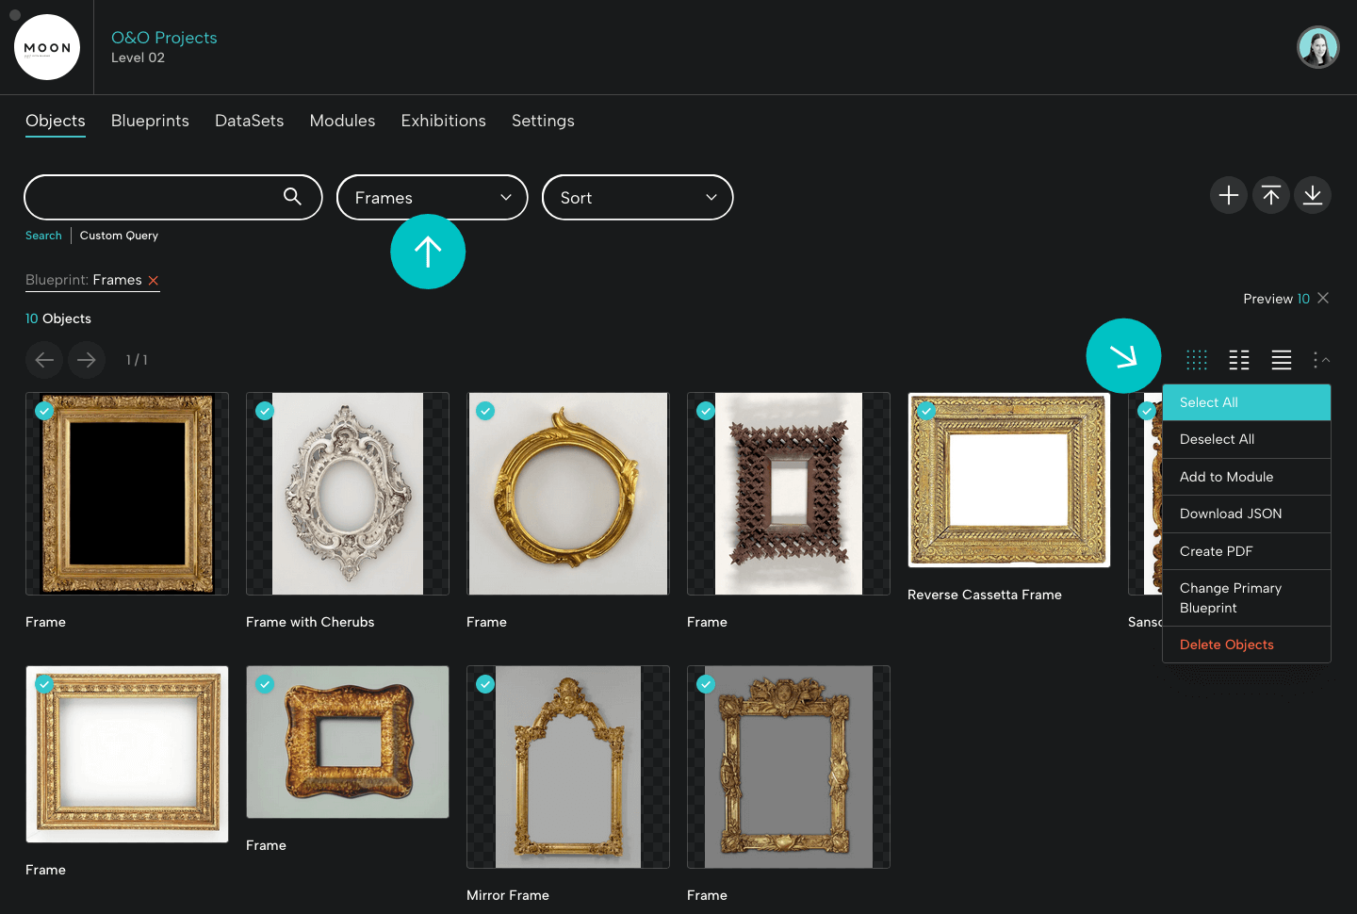Switch to grid view layout
The width and height of the screenshot is (1357, 914).
1196,359
